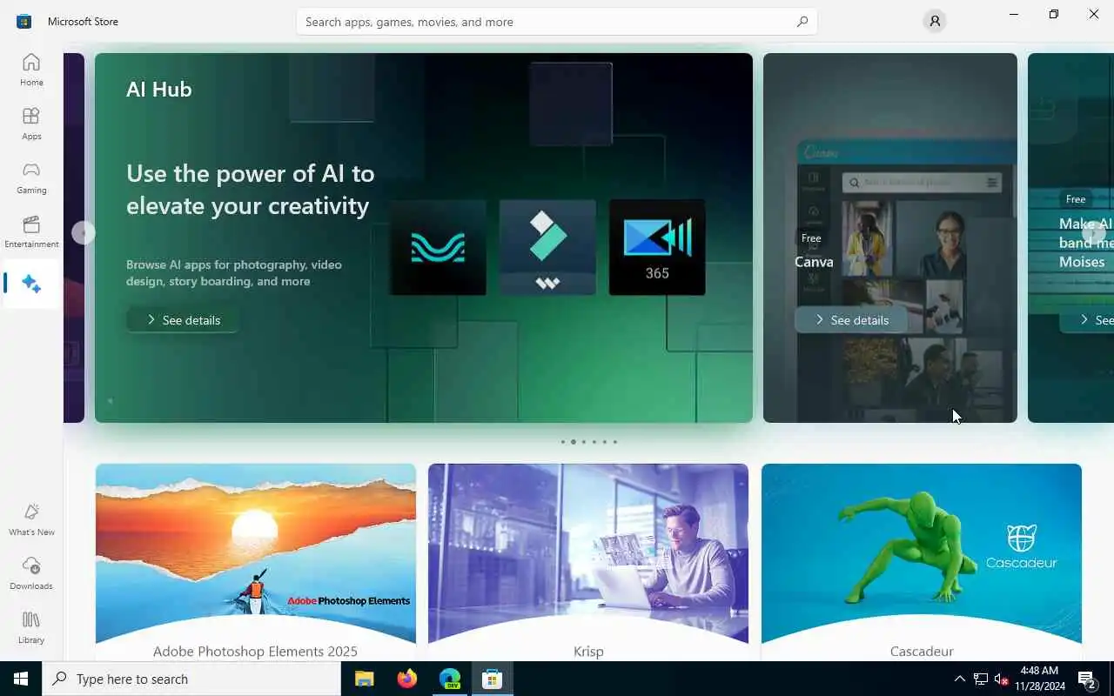The image size is (1114, 696).
Task: Click the AI Hub heading
Action: pyautogui.click(x=159, y=89)
